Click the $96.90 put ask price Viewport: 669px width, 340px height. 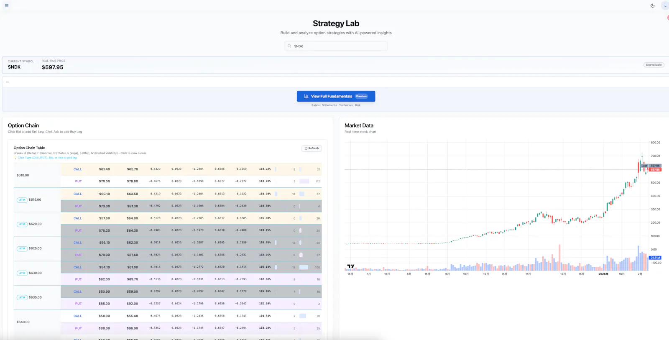click(132, 328)
